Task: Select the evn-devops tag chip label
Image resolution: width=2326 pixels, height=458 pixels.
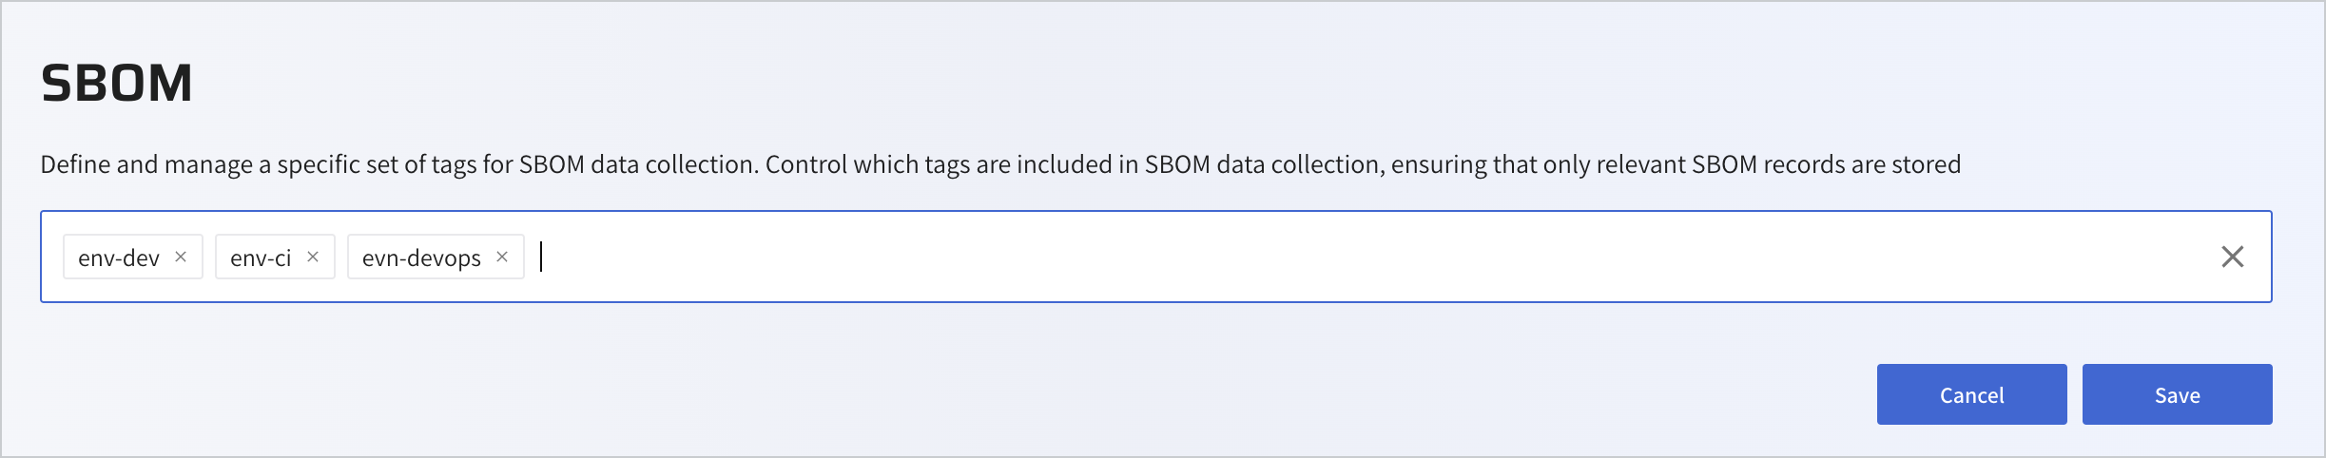Action: [x=421, y=258]
